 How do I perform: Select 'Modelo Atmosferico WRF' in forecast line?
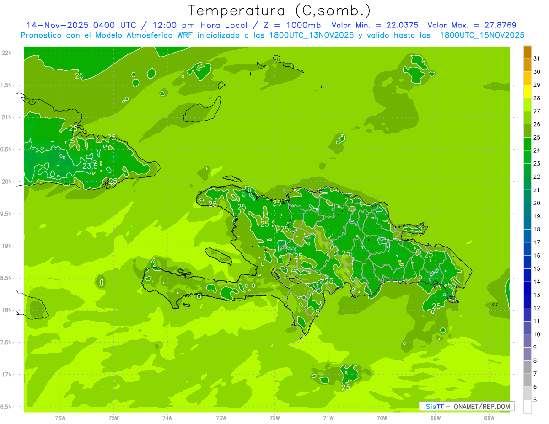pyautogui.click(x=143, y=35)
